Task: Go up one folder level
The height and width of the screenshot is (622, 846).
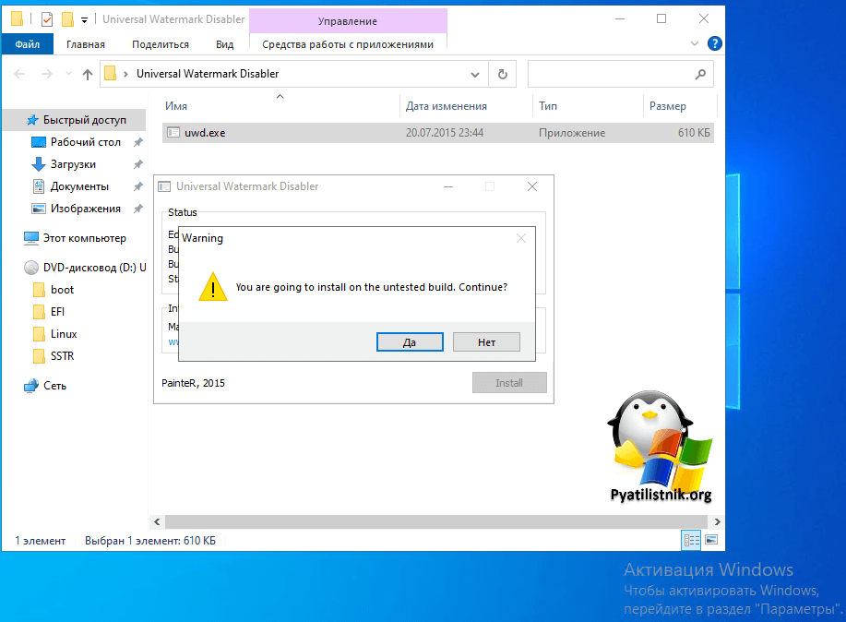Action: click(88, 74)
